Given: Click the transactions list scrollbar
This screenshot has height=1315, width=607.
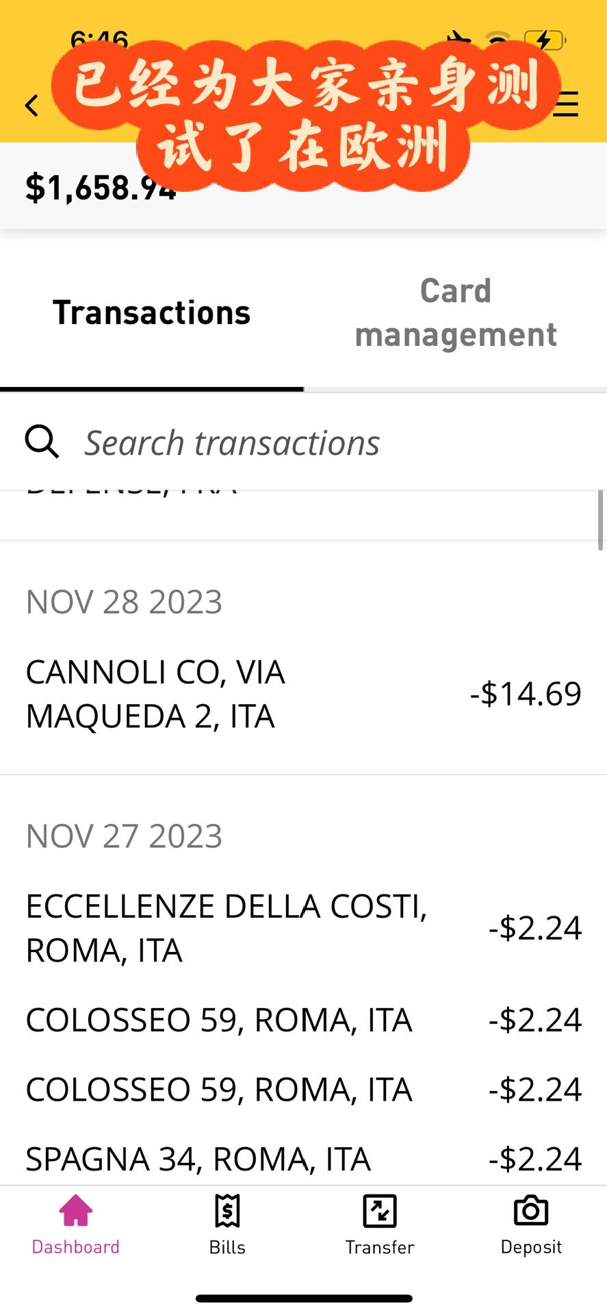Looking at the screenshot, I should pyautogui.click(x=601, y=521).
